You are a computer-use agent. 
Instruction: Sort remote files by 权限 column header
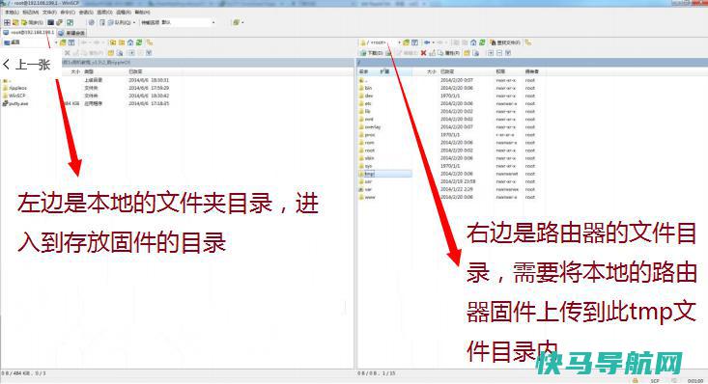pyautogui.click(x=499, y=71)
